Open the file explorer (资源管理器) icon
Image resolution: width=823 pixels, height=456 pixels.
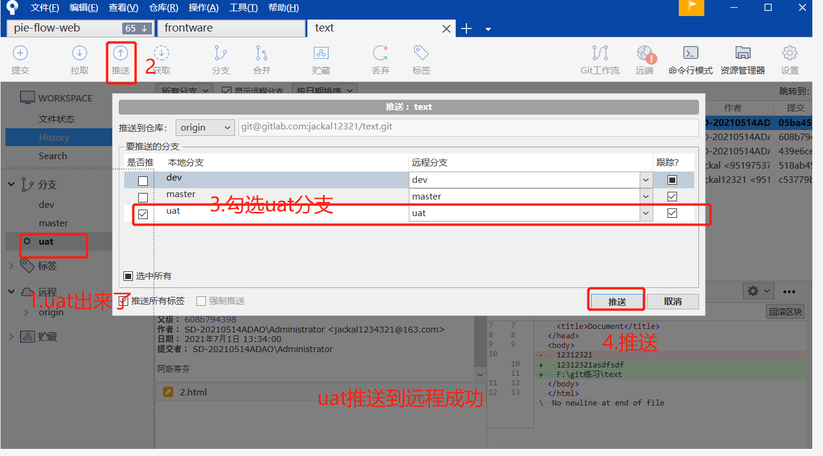click(x=743, y=53)
